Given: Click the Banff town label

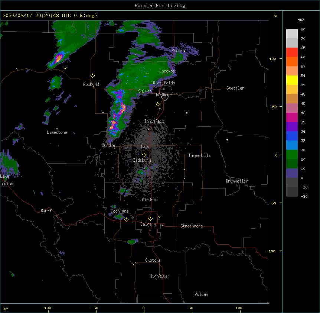Looking at the screenshot, I should click(46, 211).
